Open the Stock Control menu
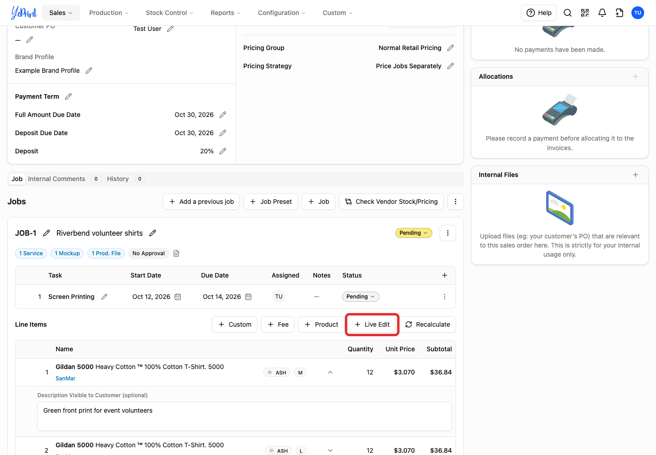The width and height of the screenshot is (656, 455). coord(169,13)
